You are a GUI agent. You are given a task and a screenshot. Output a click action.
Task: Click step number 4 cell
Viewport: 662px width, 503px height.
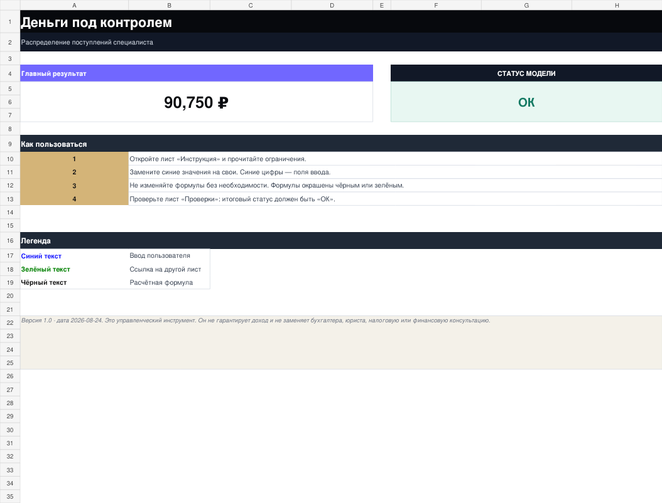point(74,199)
